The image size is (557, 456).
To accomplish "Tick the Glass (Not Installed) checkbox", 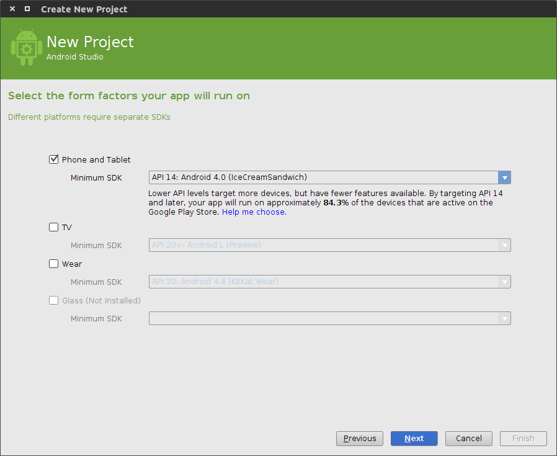I will tap(53, 300).
